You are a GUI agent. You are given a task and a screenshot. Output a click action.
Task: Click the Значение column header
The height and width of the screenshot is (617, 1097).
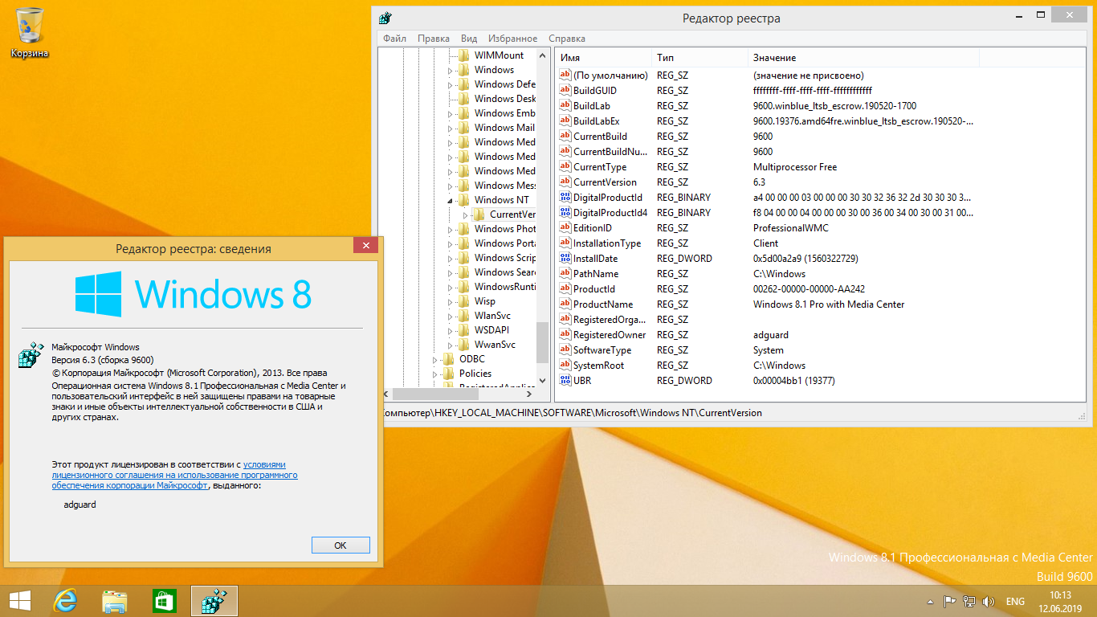pos(863,58)
